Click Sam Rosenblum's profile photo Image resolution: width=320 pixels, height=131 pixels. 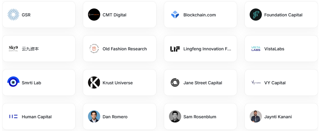175,116
